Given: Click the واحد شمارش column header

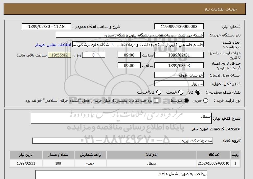Looking at the screenshot, I should pos(90,155).
